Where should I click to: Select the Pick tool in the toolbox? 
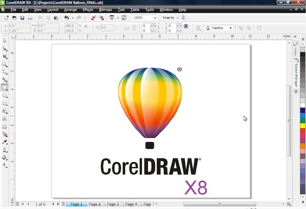coord(4,41)
